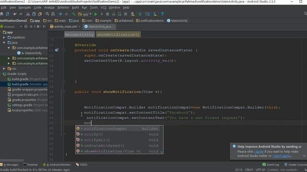Screen dimensions: 307x172
Task: Click Scroll from Source icon in project panel
Action: pos(26,27)
